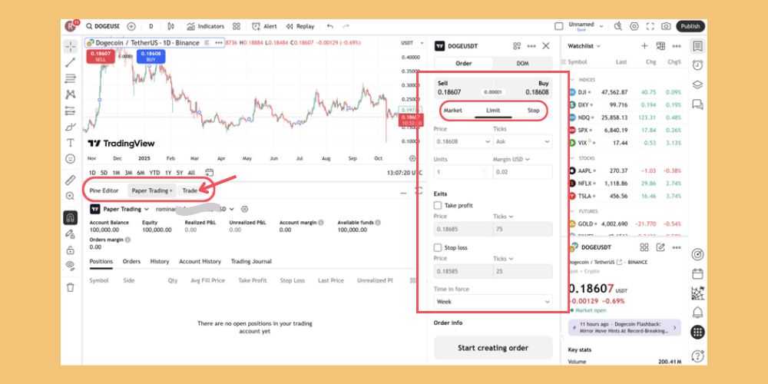The image size is (768, 384).
Task: Open the economic calendar sidebar icon
Action: pyautogui.click(x=697, y=273)
